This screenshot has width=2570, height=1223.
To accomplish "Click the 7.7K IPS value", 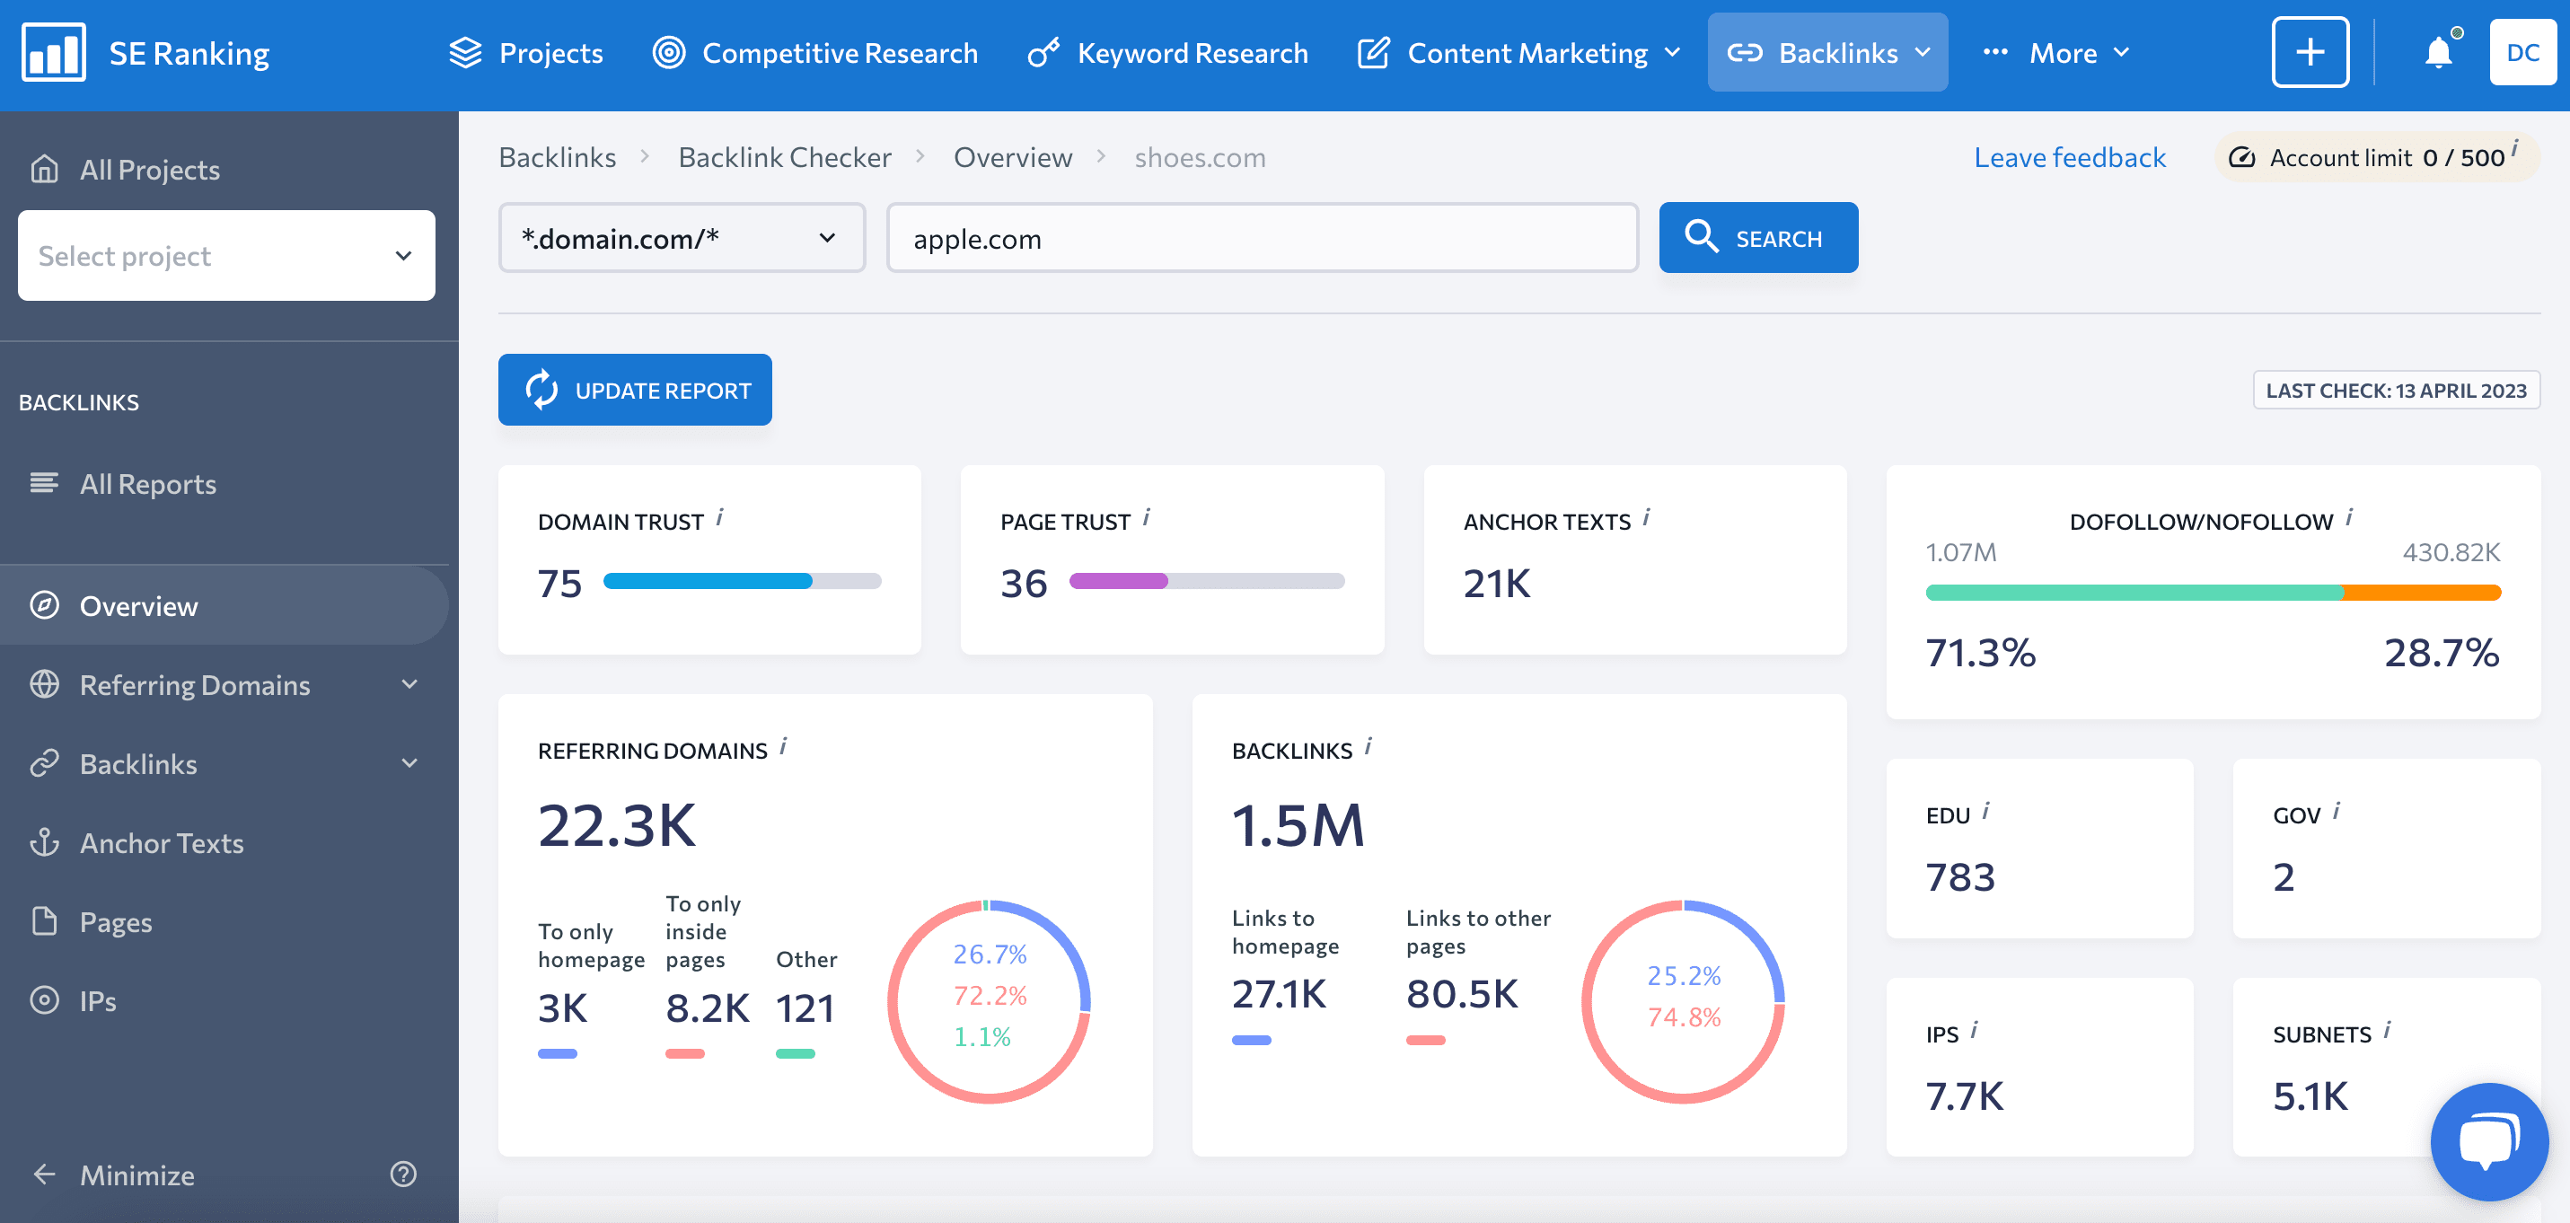I will pyautogui.click(x=1963, y=1096).
